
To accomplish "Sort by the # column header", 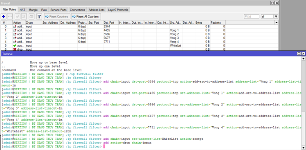I will pos(4,22).
